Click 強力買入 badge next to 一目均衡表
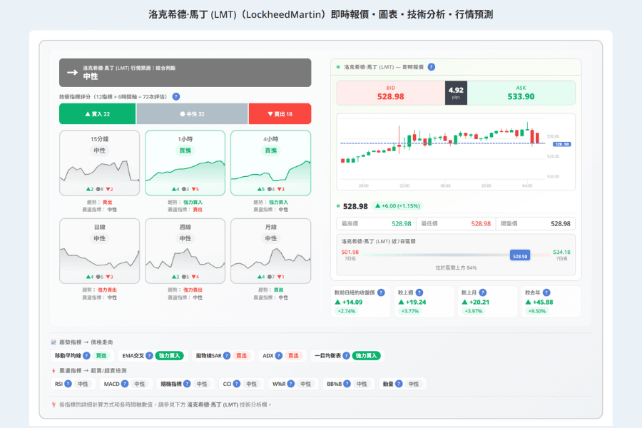642x428 pixels. (366, 355)
